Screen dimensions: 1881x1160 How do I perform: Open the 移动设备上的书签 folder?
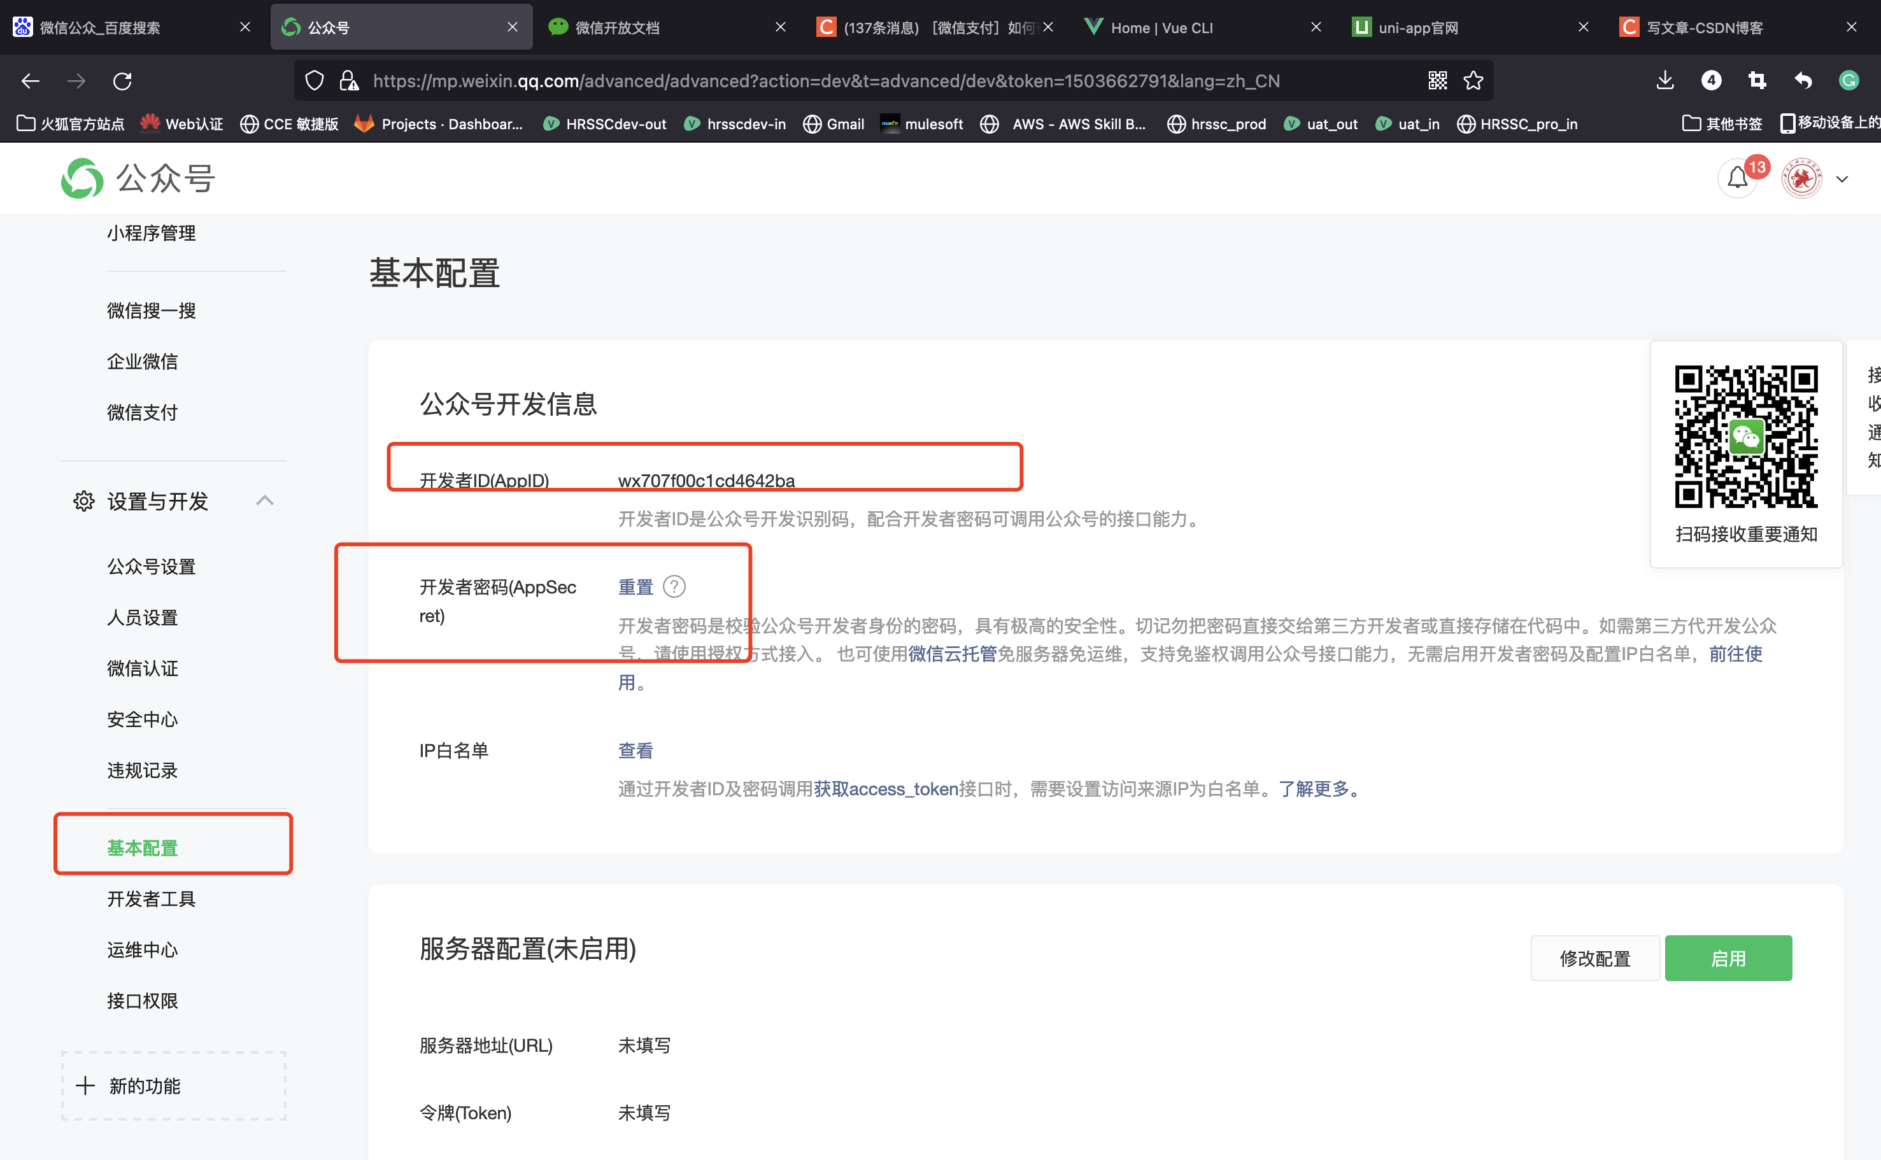[x=1830, y=123]
